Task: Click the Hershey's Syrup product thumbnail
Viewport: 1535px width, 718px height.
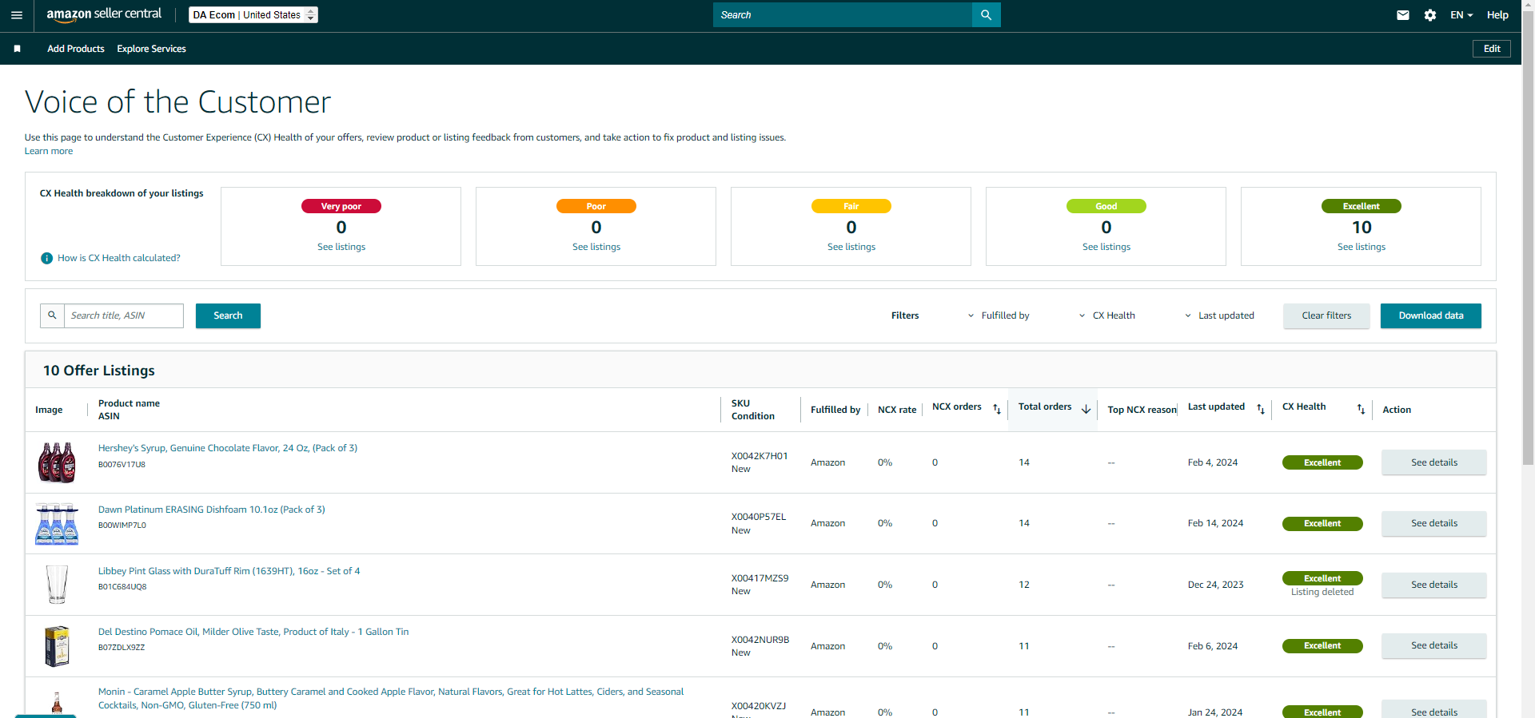Action: [x=57, y=462]
